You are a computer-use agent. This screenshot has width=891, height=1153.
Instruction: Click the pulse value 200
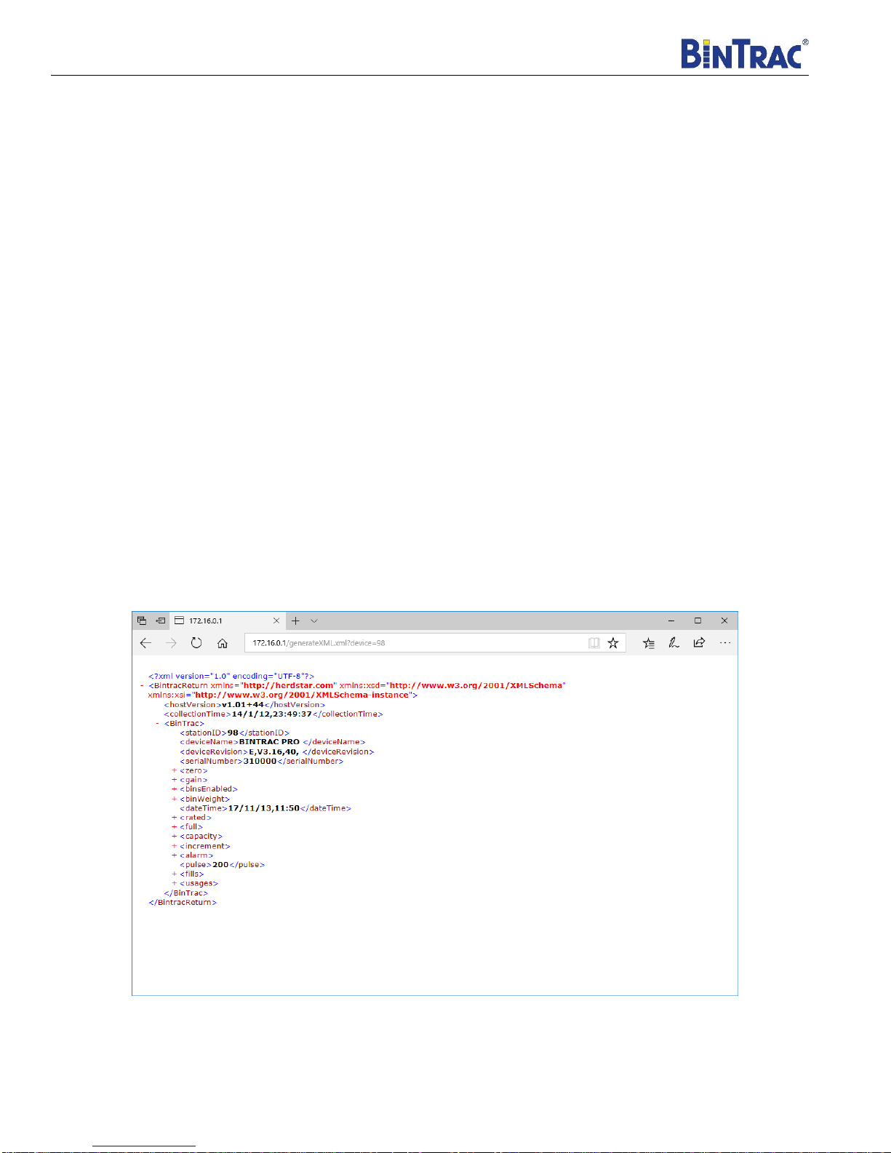(220, 865)
